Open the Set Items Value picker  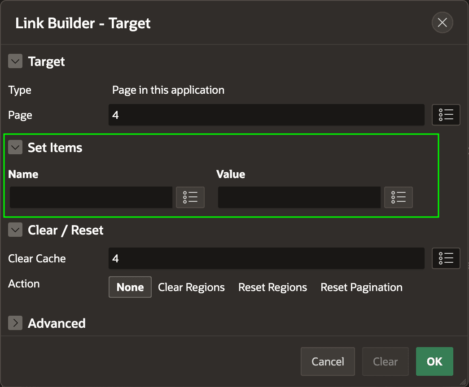click(399, 197)
